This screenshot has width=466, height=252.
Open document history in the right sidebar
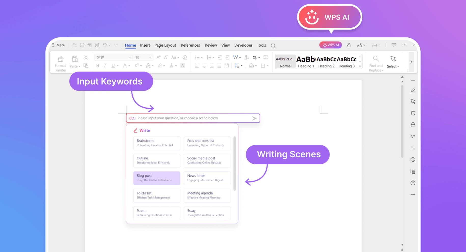point(413,159)
